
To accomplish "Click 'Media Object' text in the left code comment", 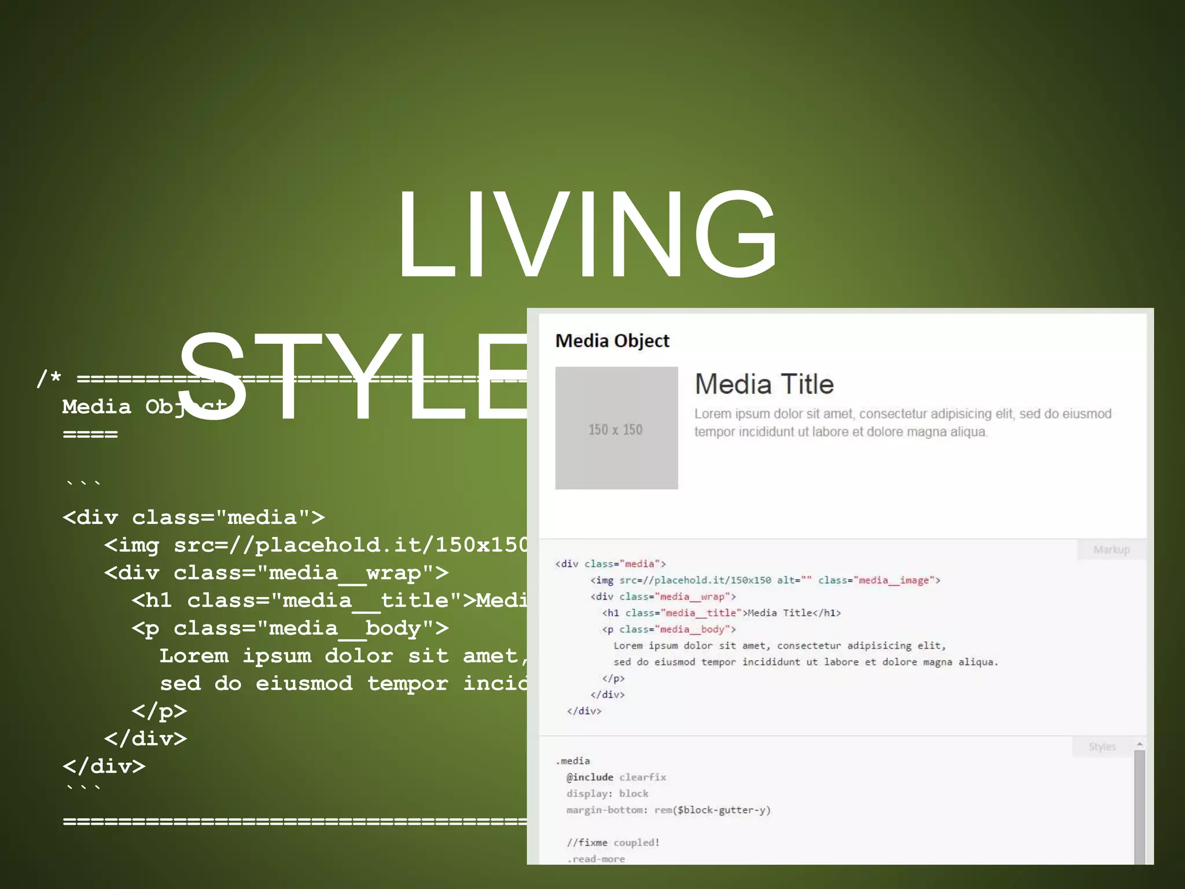I will tap(145, 407).
